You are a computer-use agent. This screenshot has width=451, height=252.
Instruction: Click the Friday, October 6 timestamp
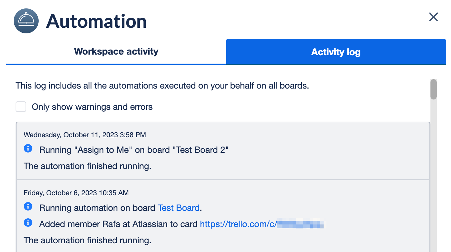click(76, 193)
